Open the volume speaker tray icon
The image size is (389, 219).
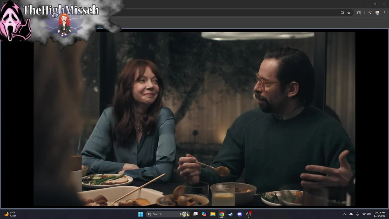(369, 214)
